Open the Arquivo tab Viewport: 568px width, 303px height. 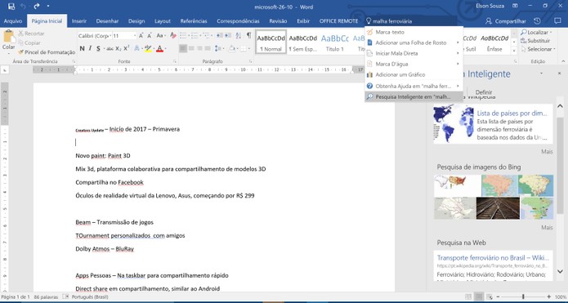pyautogui.click(x=13, y=21)
